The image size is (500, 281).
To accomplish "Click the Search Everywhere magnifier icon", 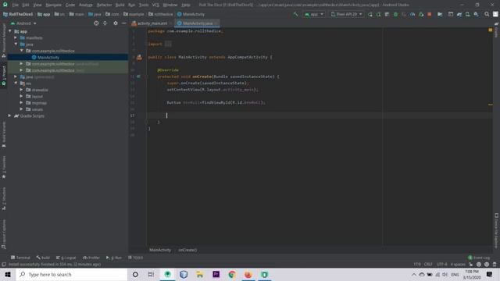I will [x=487, y=14].
